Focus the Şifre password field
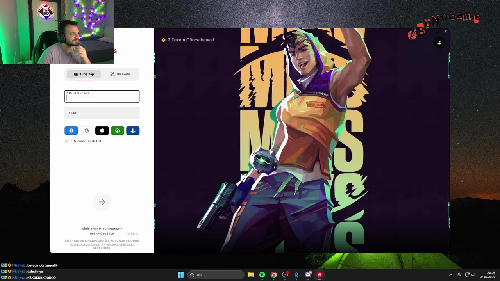500x281 pixels. [102, 113]
